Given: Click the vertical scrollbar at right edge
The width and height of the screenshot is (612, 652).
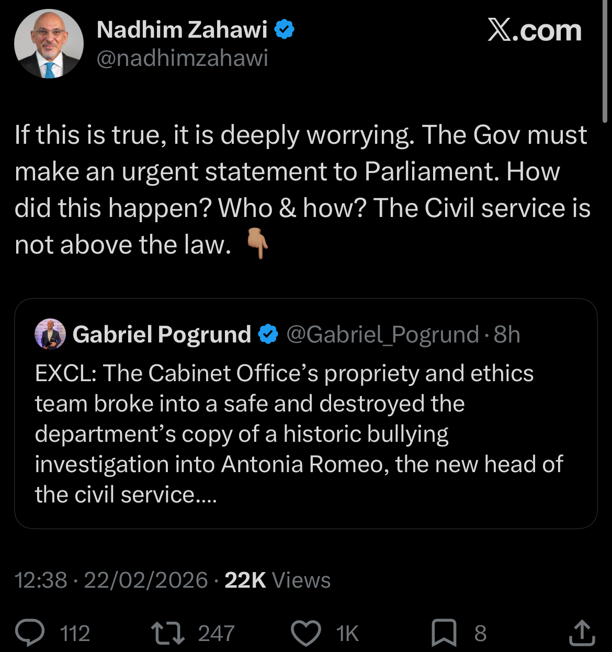Looking at the screenshot, I should (605, 63).
